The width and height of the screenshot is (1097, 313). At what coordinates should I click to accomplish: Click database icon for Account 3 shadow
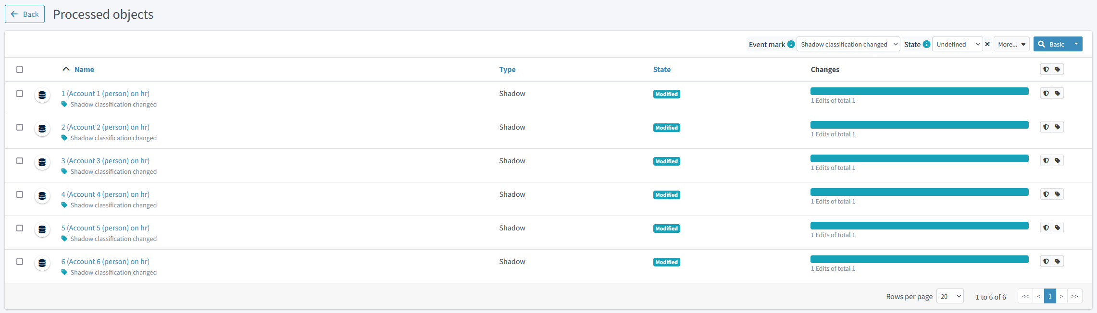pyautogui.click(x=42, y=162)
